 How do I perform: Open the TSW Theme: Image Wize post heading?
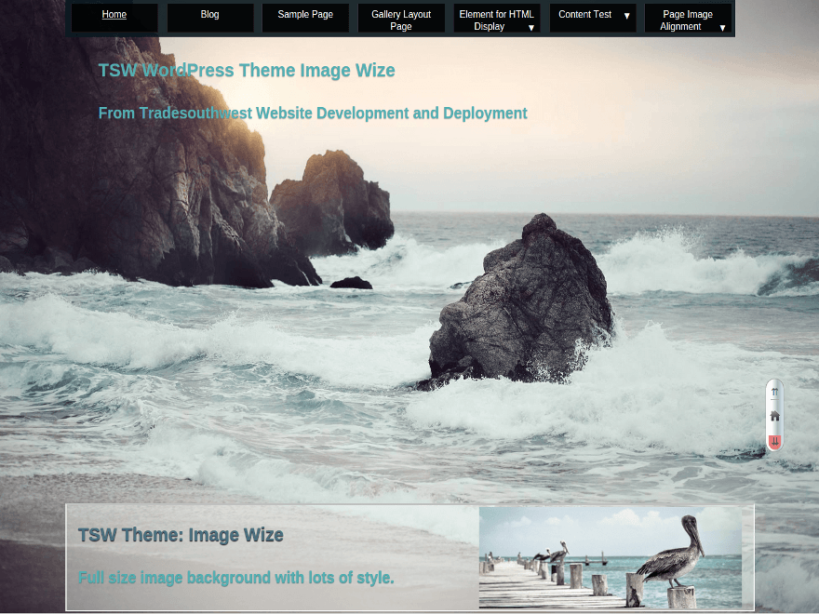click(181, 535)
